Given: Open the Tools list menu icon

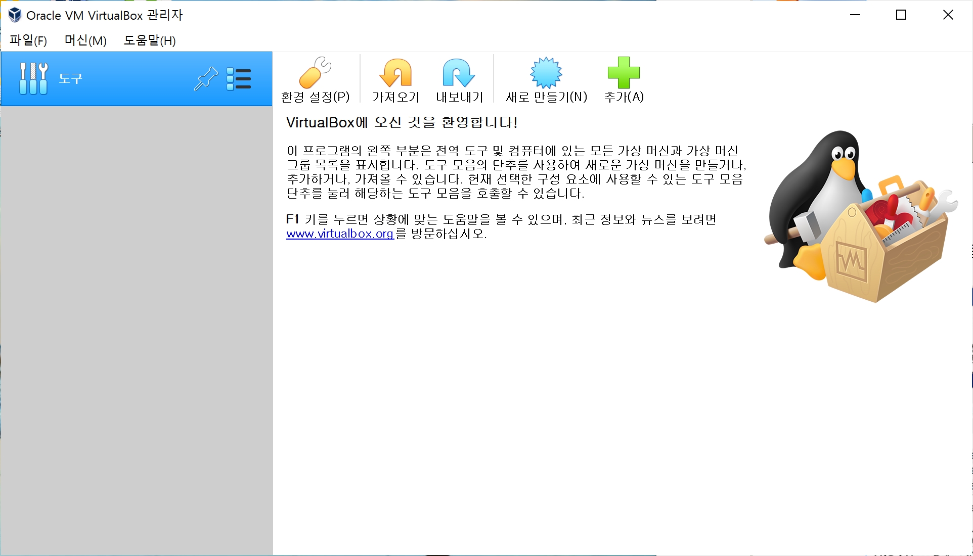Looking at the screenshot, I should pos(239,79).
